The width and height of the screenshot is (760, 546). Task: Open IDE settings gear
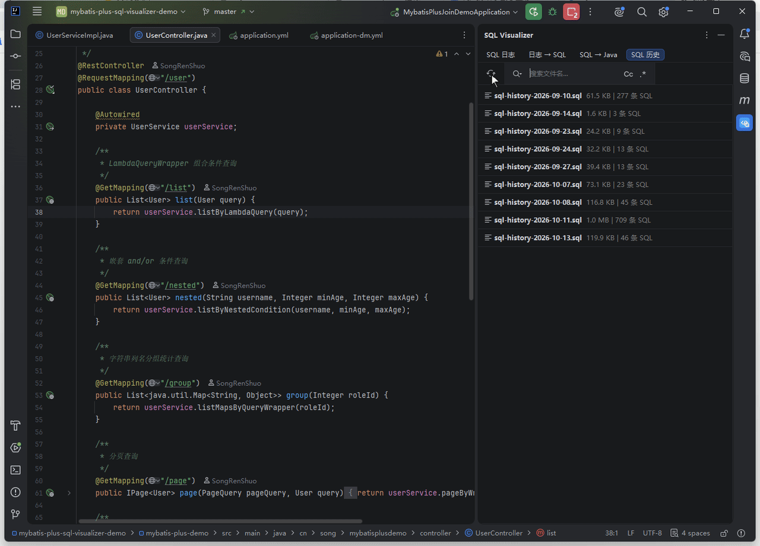click(663, 12)
